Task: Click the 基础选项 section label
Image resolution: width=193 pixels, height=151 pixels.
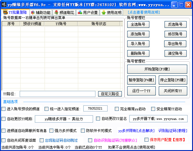Action: [11, 102]
